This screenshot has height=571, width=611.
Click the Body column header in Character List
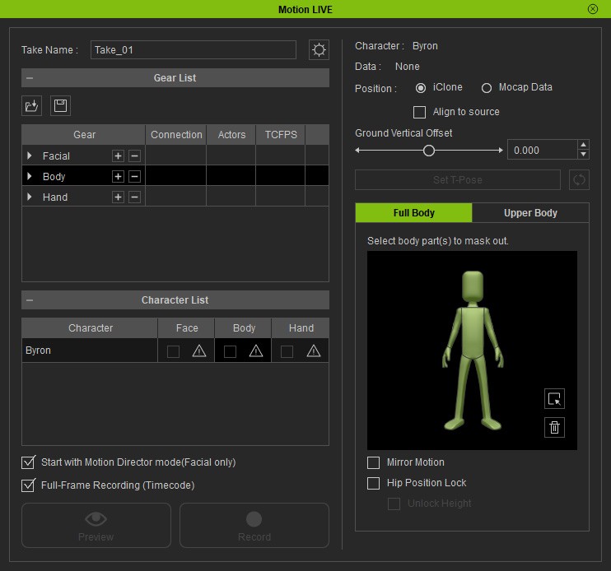pyautogui.click(x=244, y=328)
